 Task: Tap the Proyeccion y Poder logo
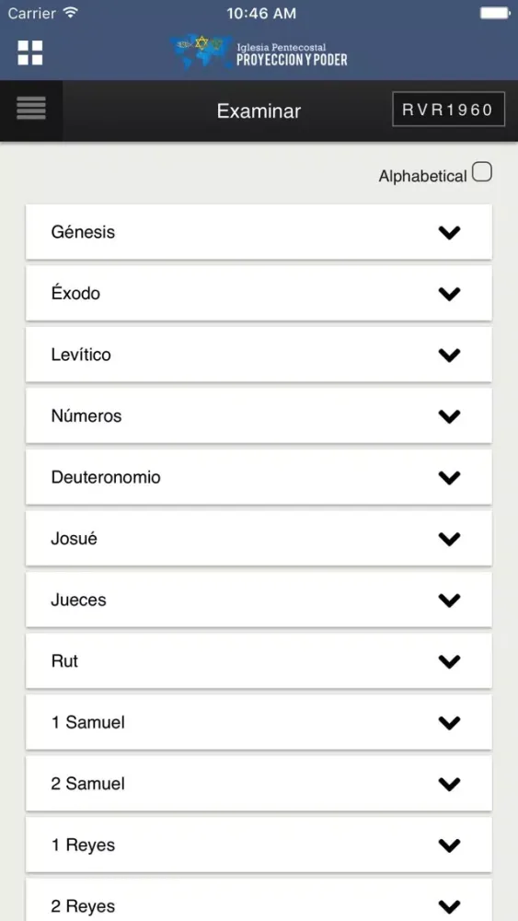tap(259, 52)
